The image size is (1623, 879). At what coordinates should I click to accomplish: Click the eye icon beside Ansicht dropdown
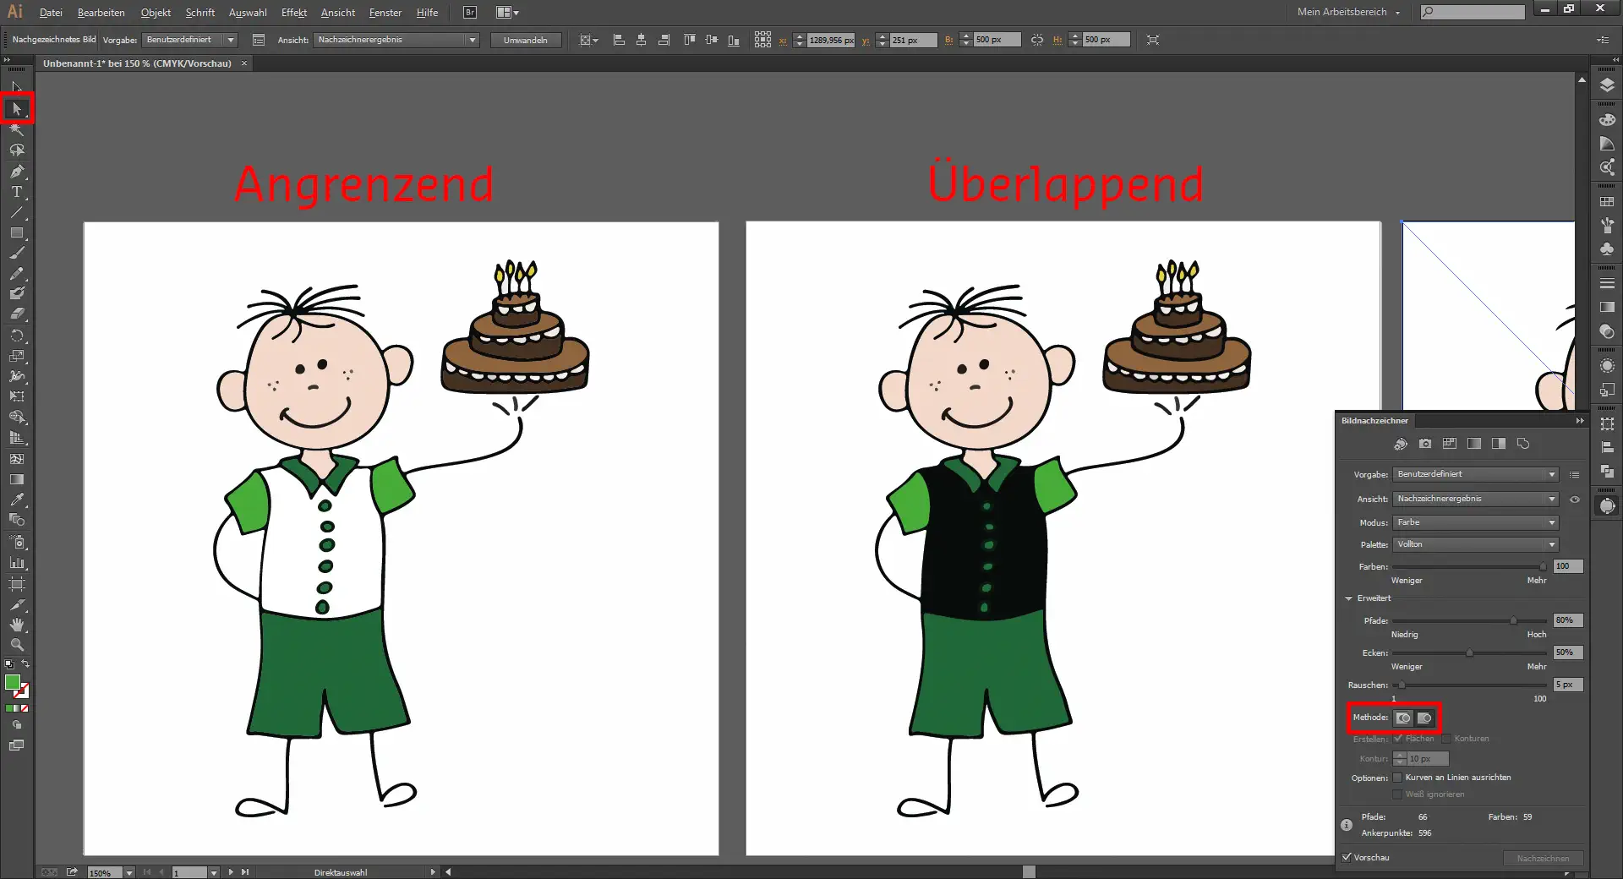tap(1574, 499)
